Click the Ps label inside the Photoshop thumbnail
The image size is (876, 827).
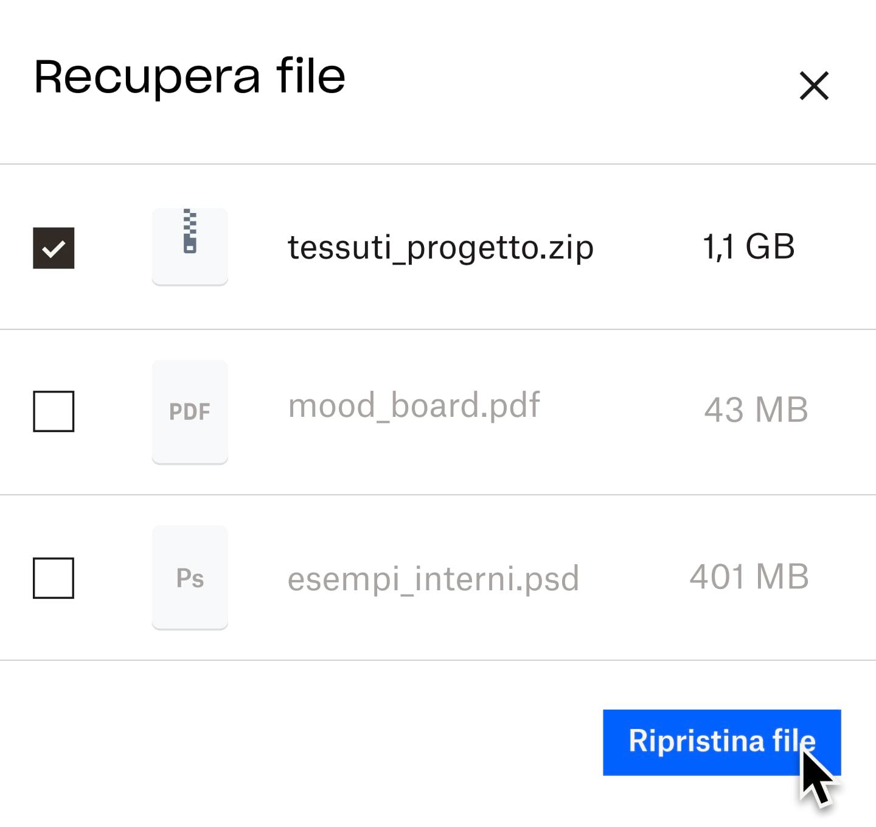[x=190, y=579]
